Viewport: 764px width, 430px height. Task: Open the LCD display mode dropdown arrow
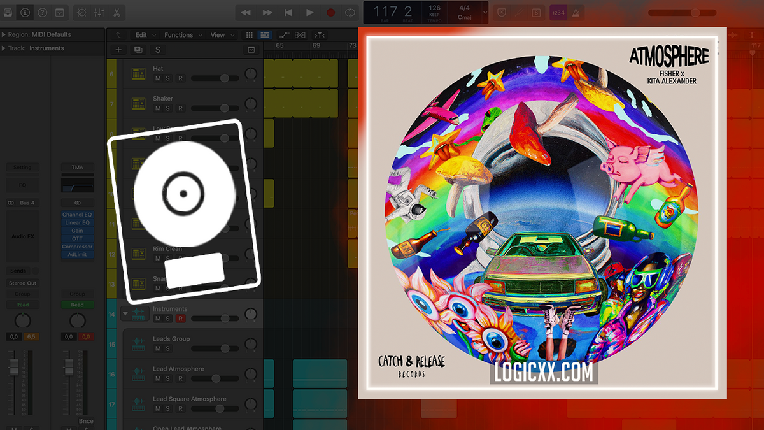point(485,12)
